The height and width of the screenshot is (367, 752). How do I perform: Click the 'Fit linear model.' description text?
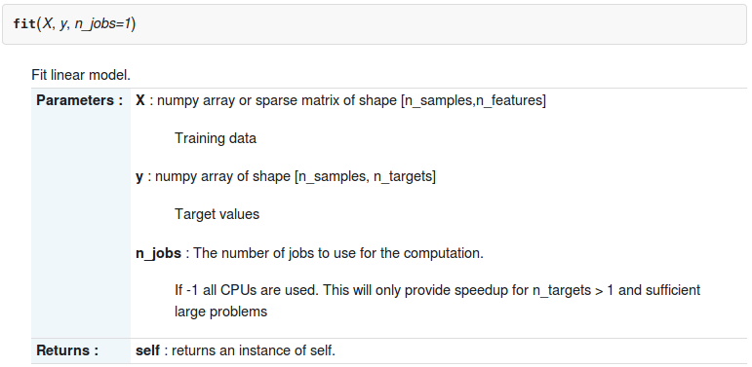(81, 75)
